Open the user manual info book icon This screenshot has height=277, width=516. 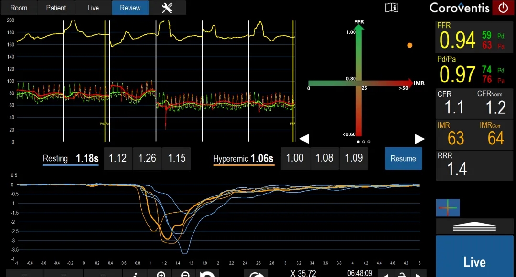(391, 8)
